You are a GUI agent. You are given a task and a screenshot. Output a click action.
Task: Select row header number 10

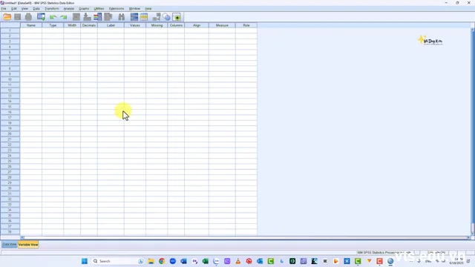tap(10, 79)
